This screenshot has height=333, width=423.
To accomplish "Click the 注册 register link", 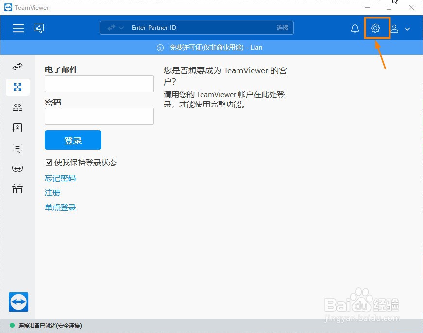I will coord(52,193).
